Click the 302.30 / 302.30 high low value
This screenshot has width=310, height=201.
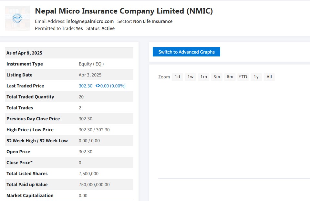tap(94, 130)
